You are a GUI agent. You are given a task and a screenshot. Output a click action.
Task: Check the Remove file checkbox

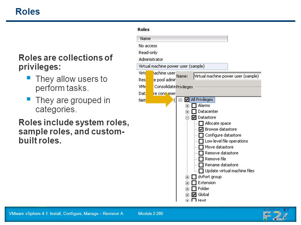coord(201,159)
